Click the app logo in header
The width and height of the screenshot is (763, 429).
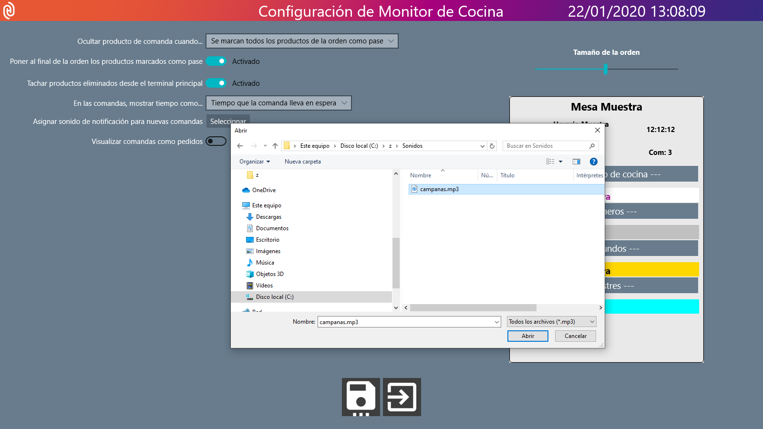pyautogui.click(x=9, y=10)
